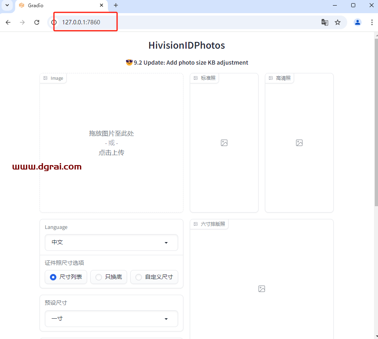
Task: Open a new browser tab
Action: click(x=116, y=5)
